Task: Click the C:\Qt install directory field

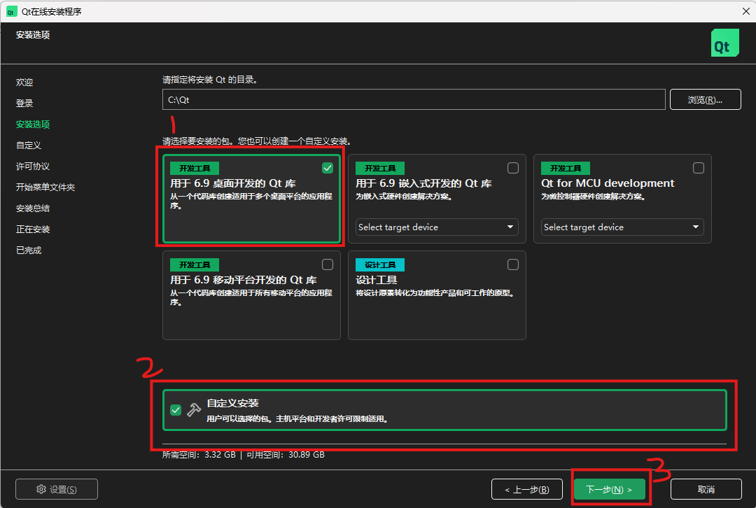Action: coord(414,99)
